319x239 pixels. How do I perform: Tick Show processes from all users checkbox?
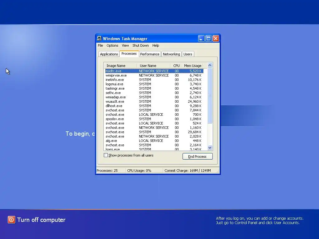pos(106,155)
